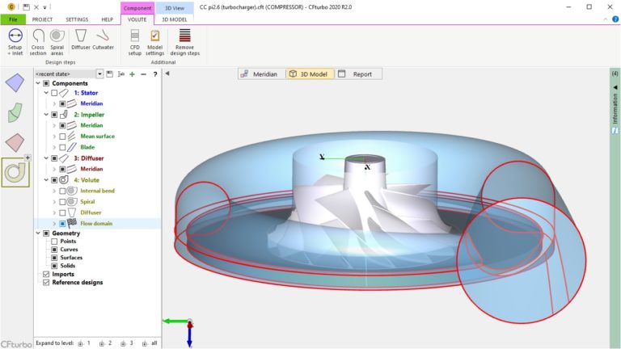Click the Cutwater tool icon
Screen dimensions: 621x349
pyautogui.click(x=103, y=40)
